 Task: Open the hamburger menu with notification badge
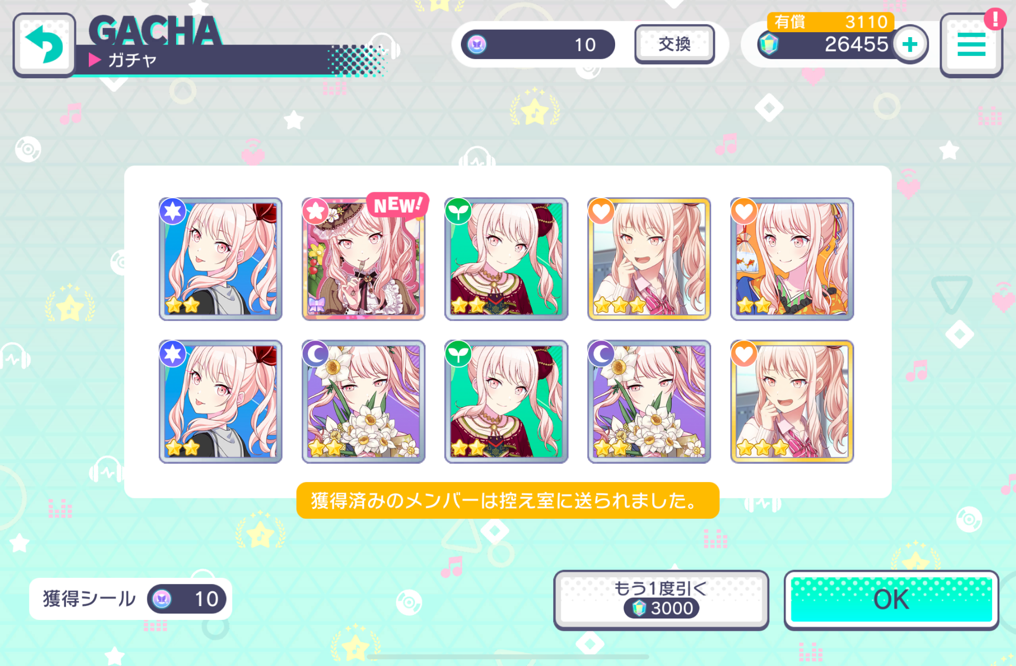click(971, 45)
